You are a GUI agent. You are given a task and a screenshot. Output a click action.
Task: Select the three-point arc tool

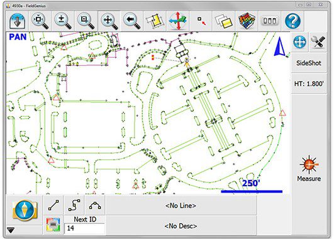[95, 205]
